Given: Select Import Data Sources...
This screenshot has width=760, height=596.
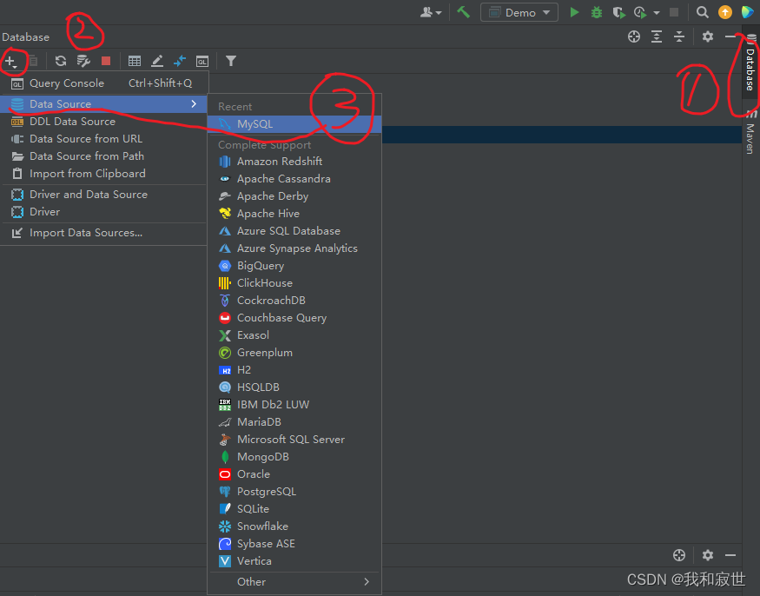Looking at the screenshot, I should pos(104,233).
